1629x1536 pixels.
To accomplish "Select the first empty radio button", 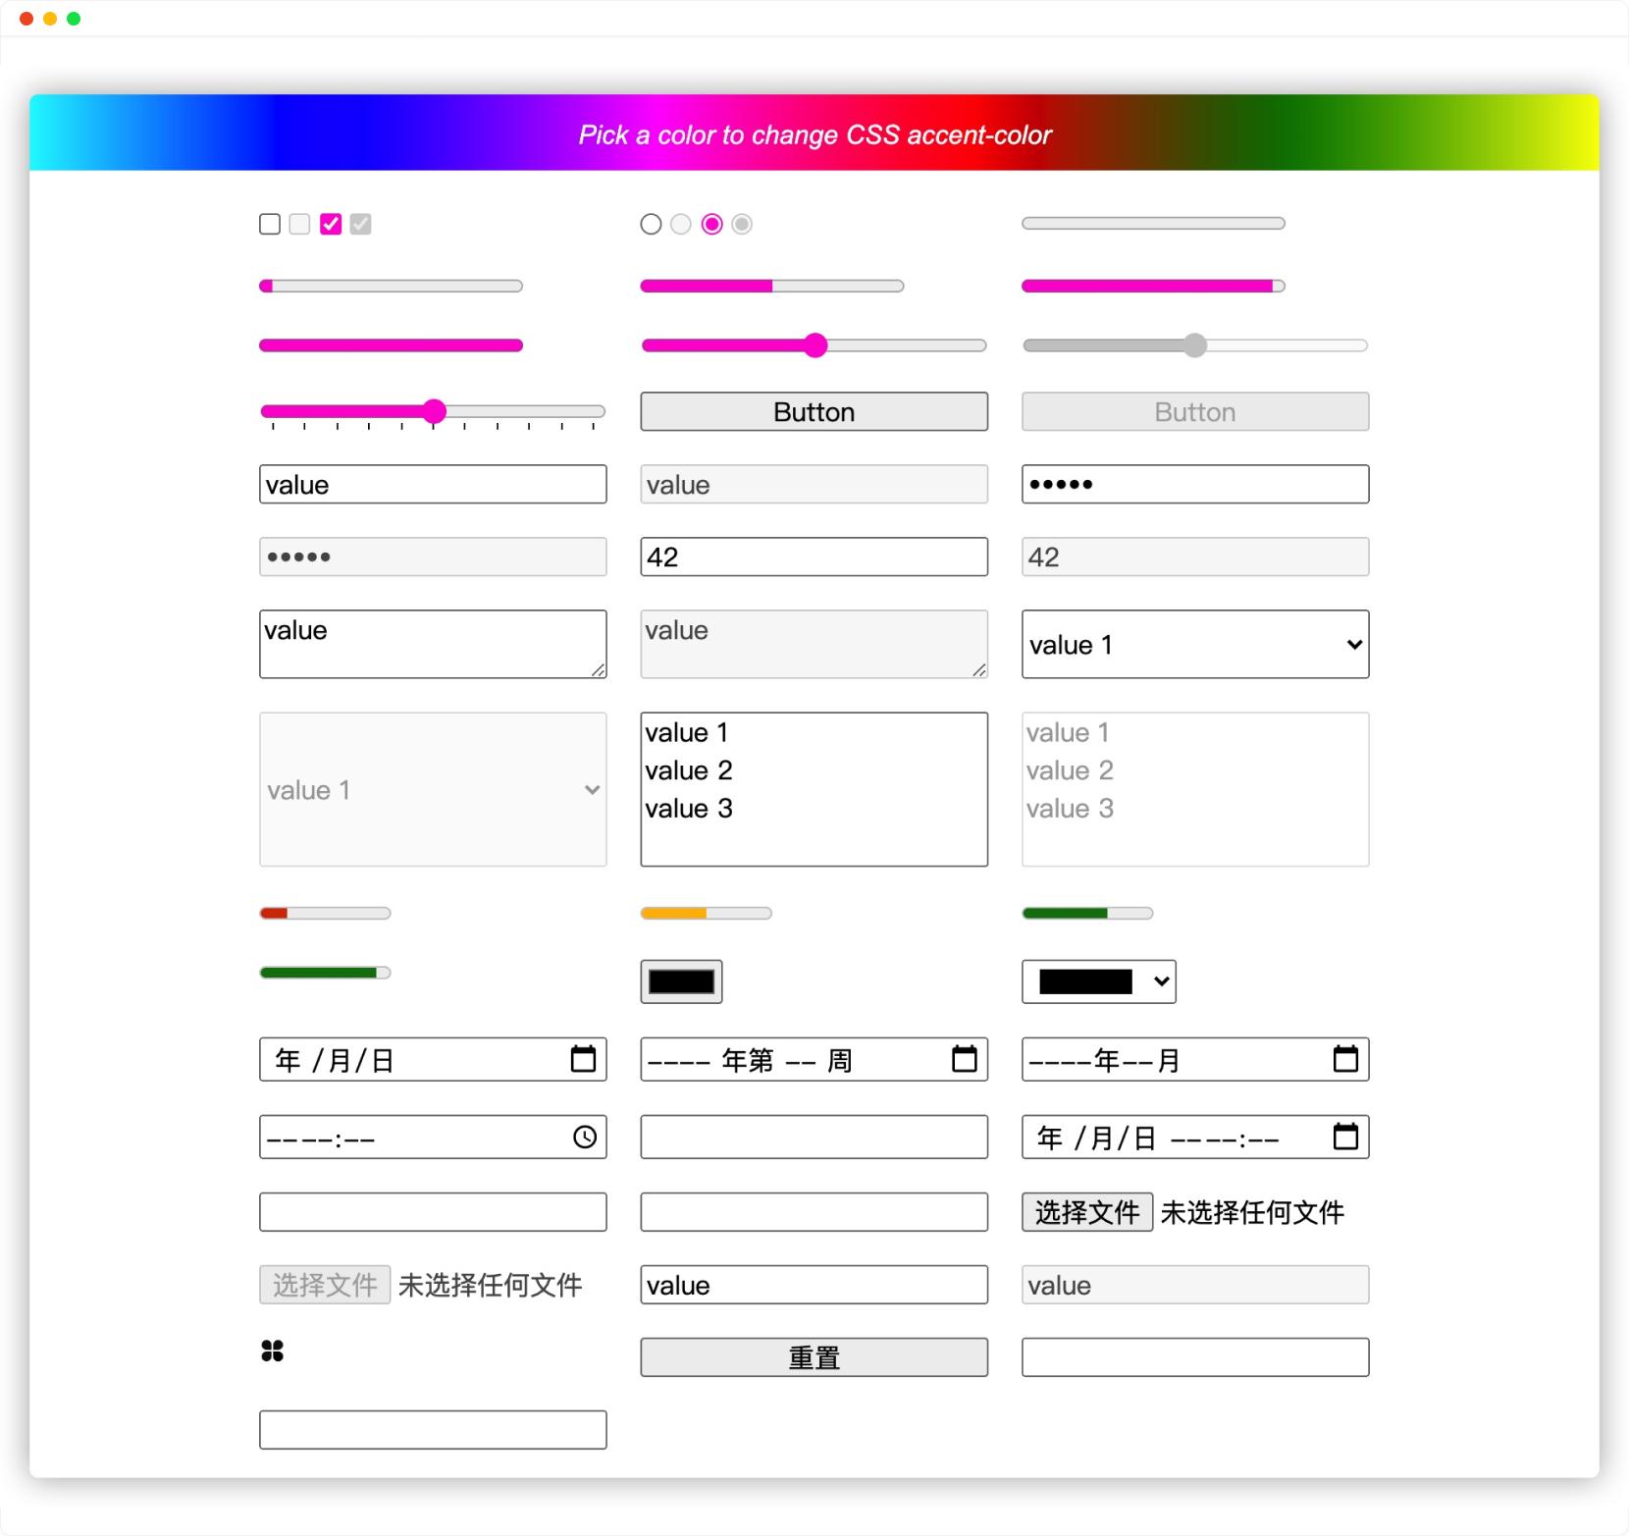I will click(651, 224).
